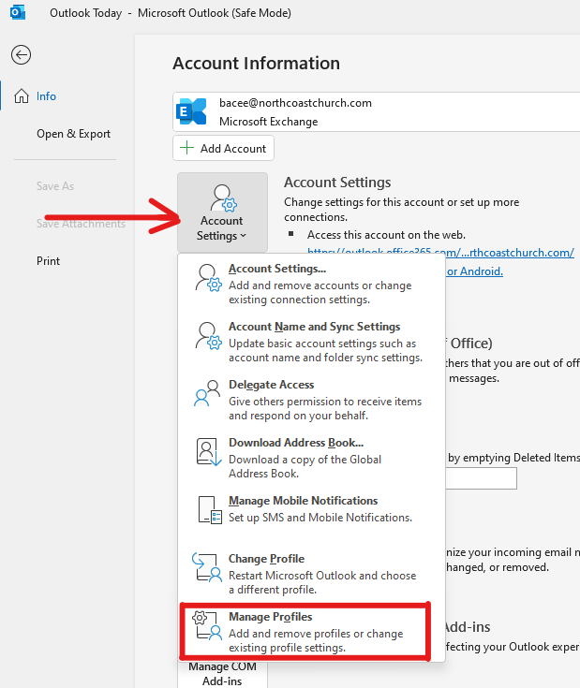Image resolution: width=580 pixels, height=688 pixels.
Task: Click the back arrow icon
Action: tap(21, 55)
